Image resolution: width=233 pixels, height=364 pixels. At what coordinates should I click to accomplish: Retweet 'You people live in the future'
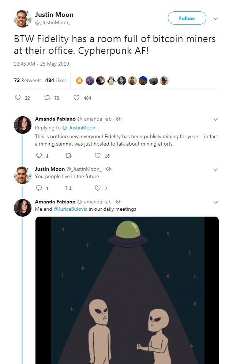68,188
